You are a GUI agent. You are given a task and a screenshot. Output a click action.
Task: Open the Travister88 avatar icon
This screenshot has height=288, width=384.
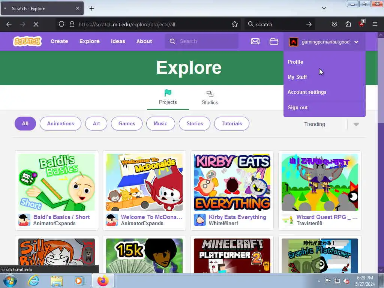point(287,220)
